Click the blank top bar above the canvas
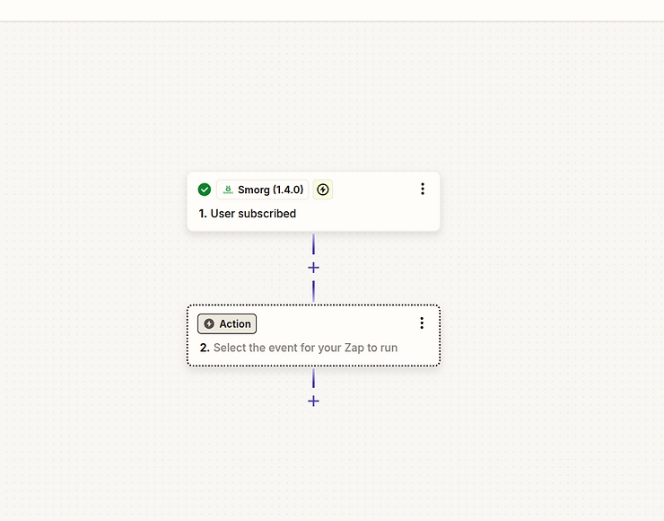The width and height of the screenshot is (664, 521). [332, 10]
